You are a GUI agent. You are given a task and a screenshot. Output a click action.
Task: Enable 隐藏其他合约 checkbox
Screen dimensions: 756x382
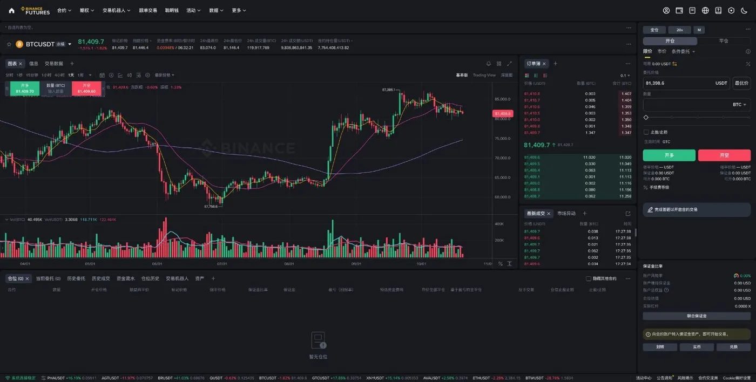[589, 279]
